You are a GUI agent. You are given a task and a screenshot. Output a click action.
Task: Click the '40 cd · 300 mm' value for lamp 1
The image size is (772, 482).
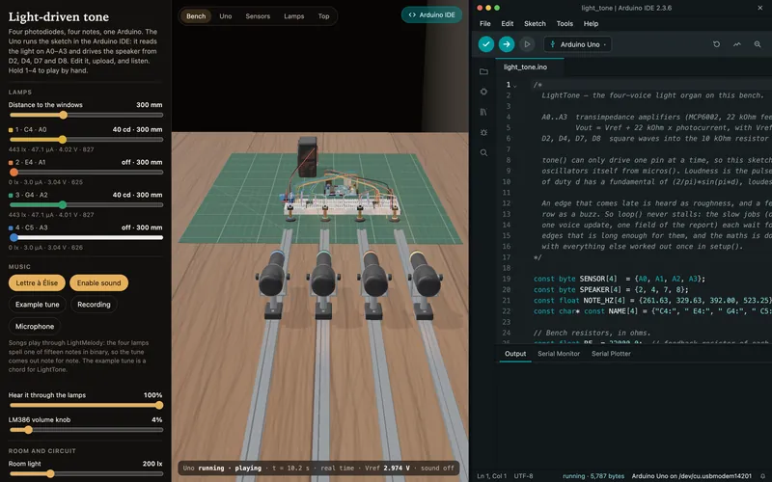pyautogui.click(x=137, y=130)
